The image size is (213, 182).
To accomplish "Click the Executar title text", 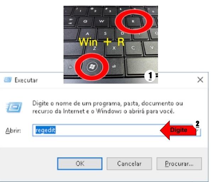I will [x=26, y=80].
